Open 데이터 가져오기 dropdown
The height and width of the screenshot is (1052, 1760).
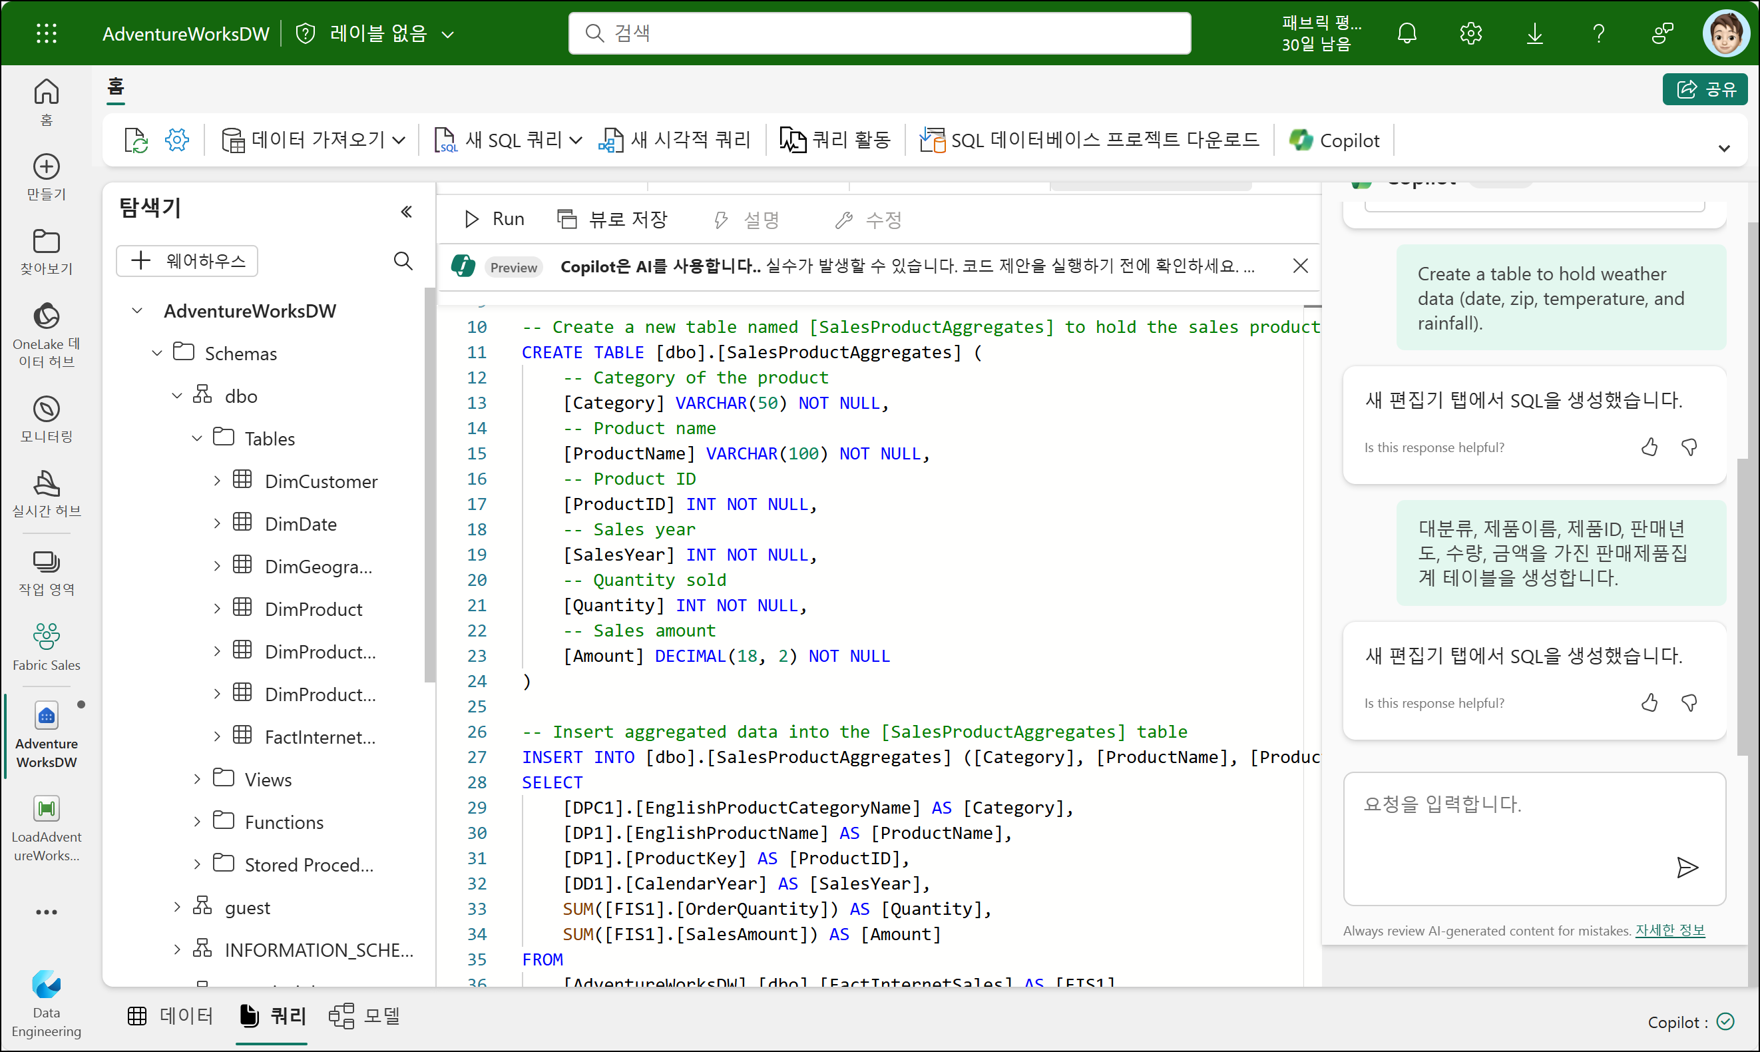tap(313, 140)
